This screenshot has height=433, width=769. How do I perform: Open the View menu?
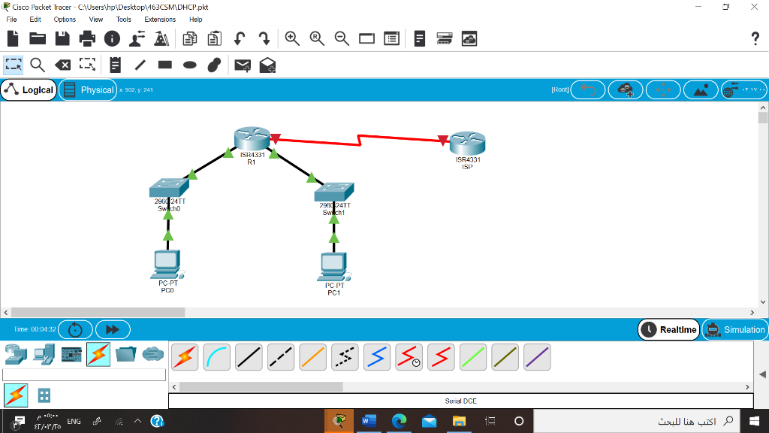(95, 19)
